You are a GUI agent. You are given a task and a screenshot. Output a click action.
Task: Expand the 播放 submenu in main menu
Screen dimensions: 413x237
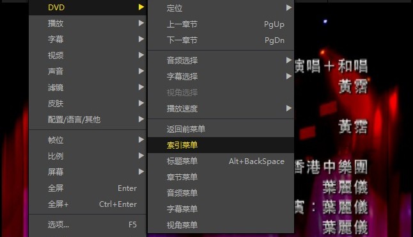[88, 23]
